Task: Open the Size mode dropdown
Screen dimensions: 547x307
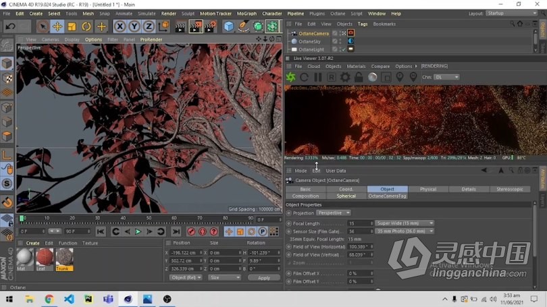Action: click(x=225, y=278)
